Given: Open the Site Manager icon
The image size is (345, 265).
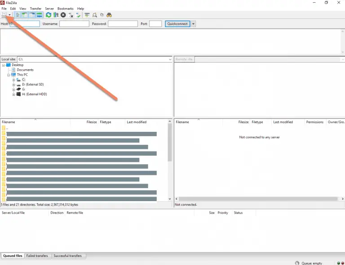Looking at the screenshot, I should (x=4, y=15).
